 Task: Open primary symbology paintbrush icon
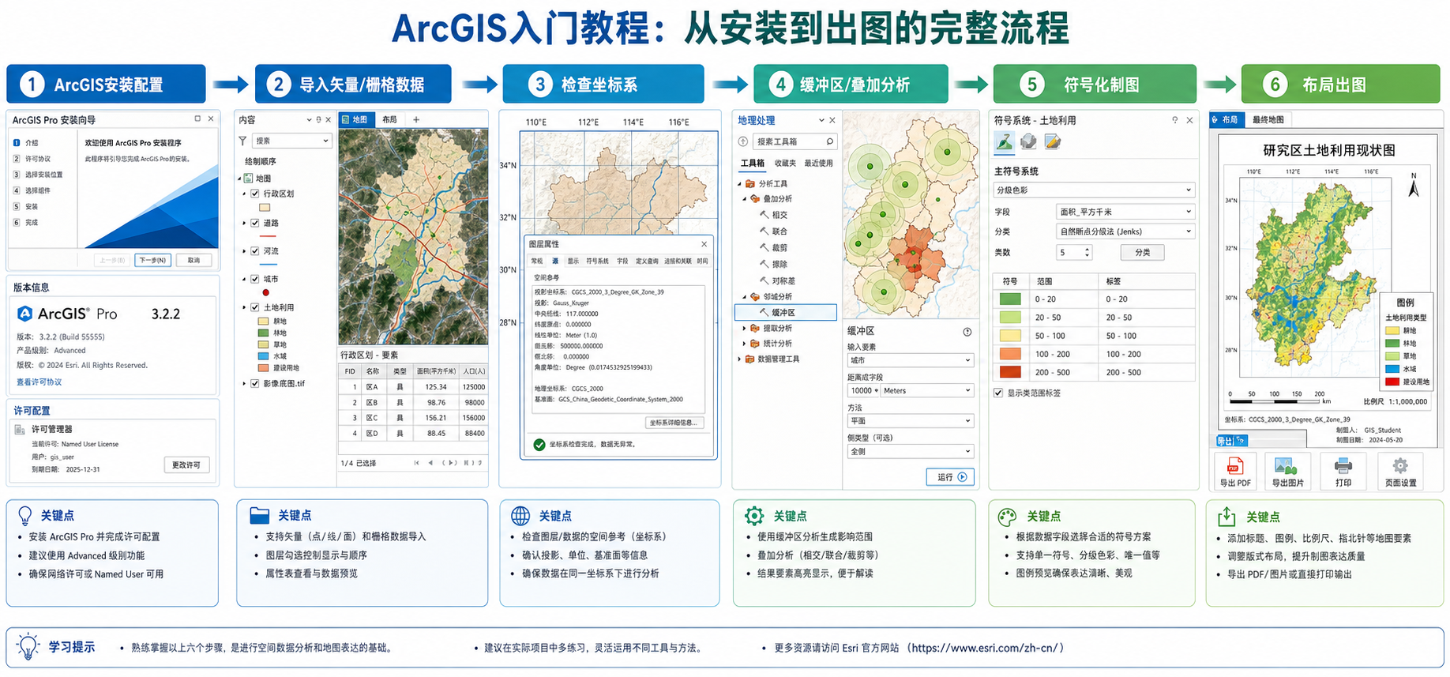click(1004, 141)
